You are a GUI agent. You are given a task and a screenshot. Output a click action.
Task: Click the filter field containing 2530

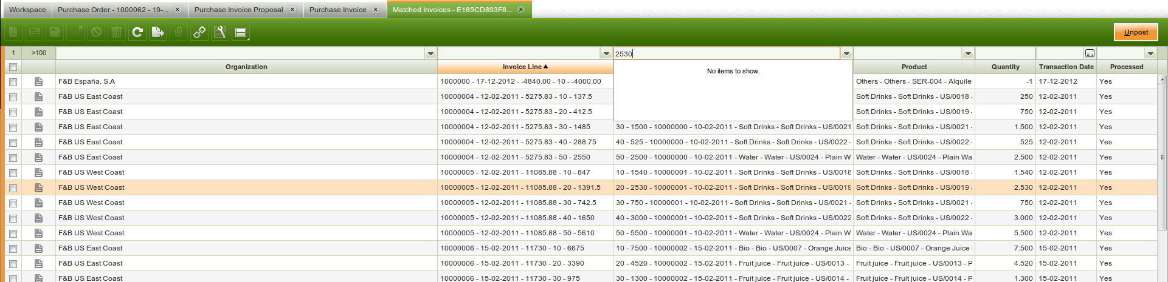[727, 53]
